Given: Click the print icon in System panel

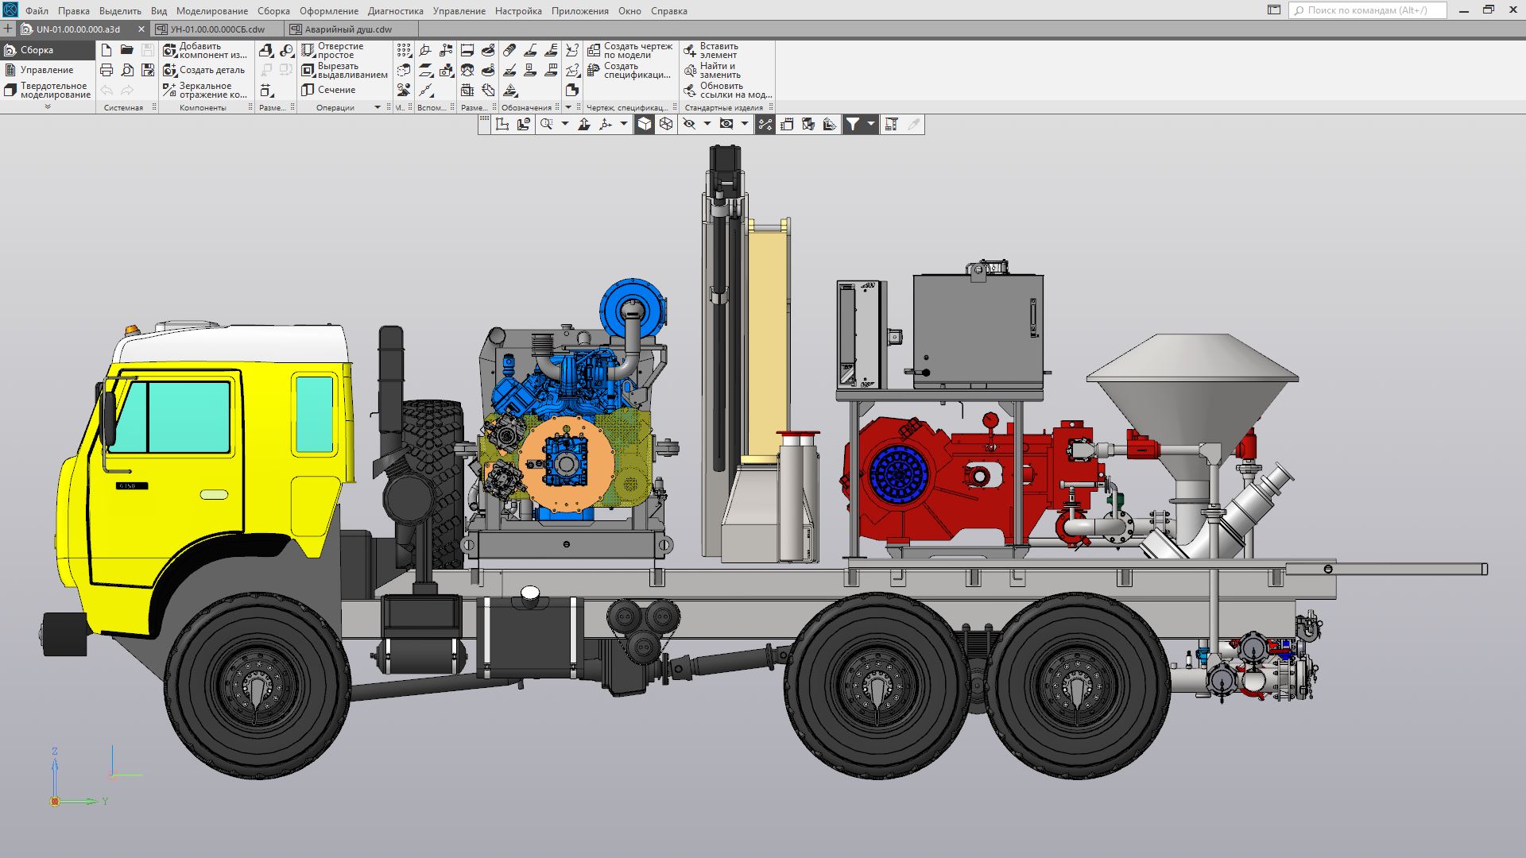Looking at the screenshot, I should (107, 70).
